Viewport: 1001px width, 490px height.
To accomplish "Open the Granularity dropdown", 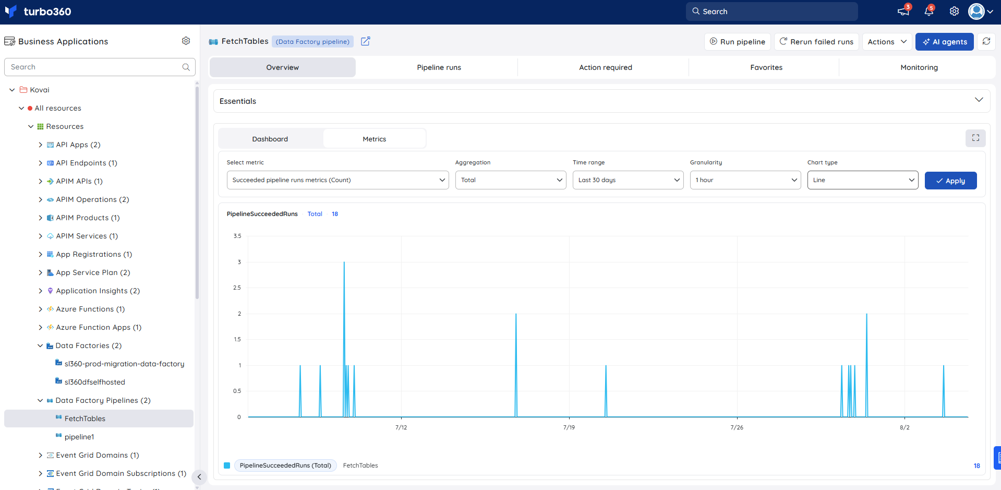I will click(745, 180).
